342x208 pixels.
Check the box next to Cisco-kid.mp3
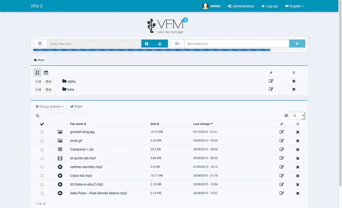click(42, 176)
